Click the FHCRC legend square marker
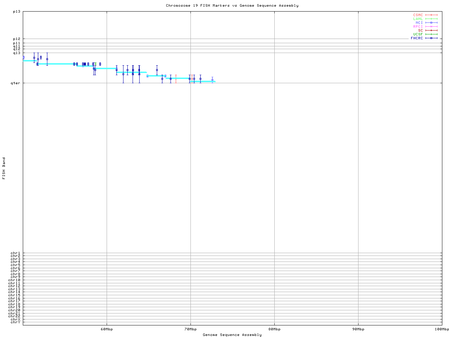Viewport: 449px width, 337px height. 431,38
